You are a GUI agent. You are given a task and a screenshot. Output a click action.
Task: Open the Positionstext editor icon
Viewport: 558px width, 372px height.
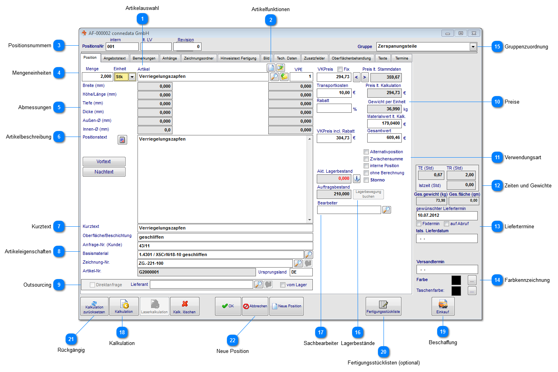coord(122,140)
